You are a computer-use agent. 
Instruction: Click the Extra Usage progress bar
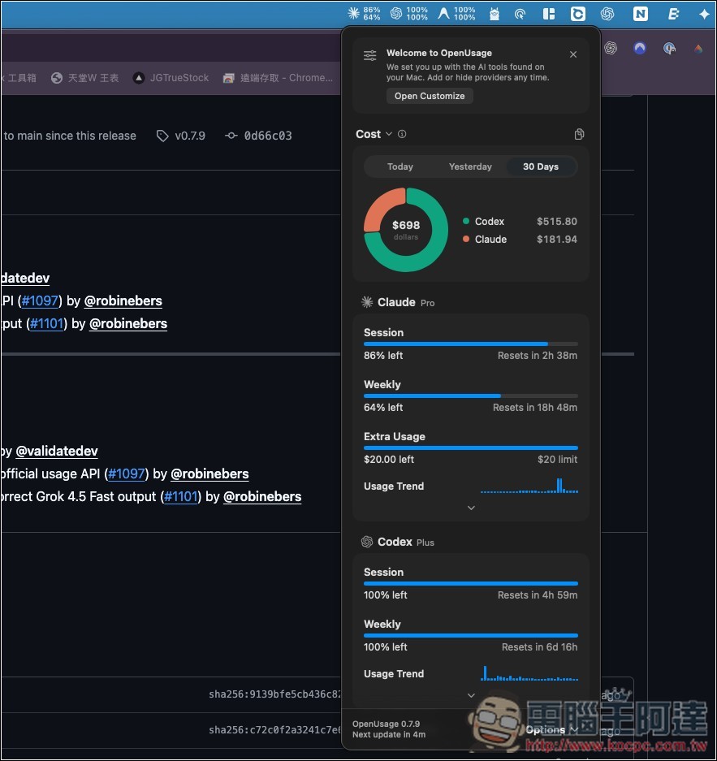tap(471, 448)
